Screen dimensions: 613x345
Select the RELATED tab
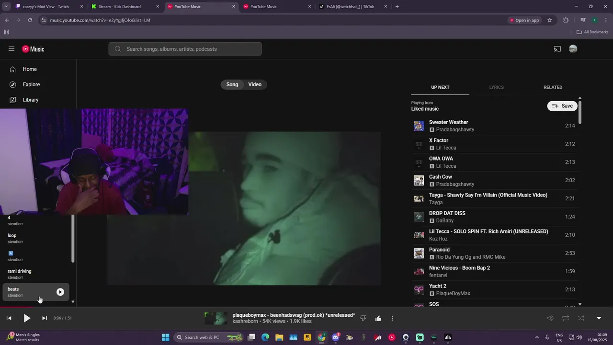553,87
